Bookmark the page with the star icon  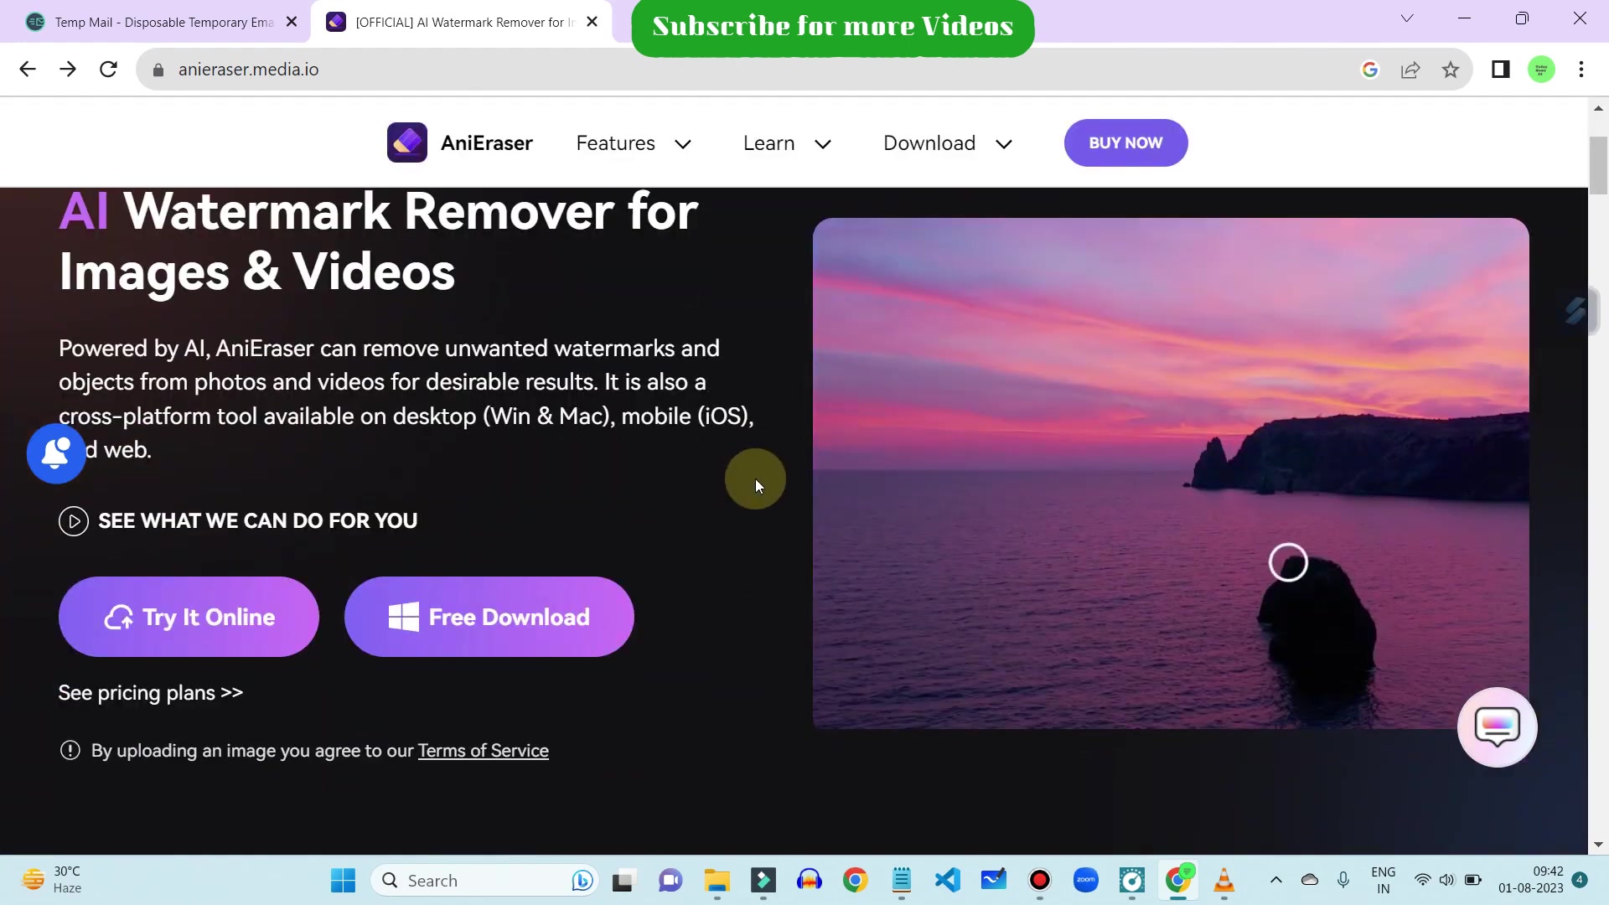coord(1451,70)
